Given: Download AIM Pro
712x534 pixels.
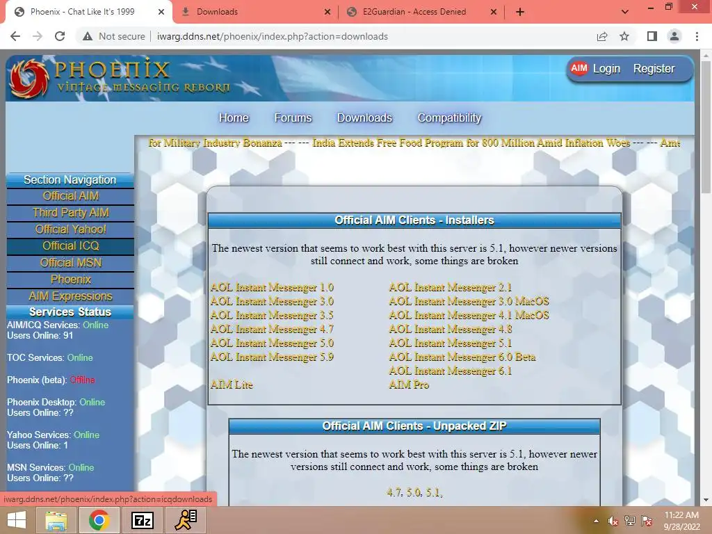Looking at the screenshot, I should pyautogui.click(x=409, y=385).
